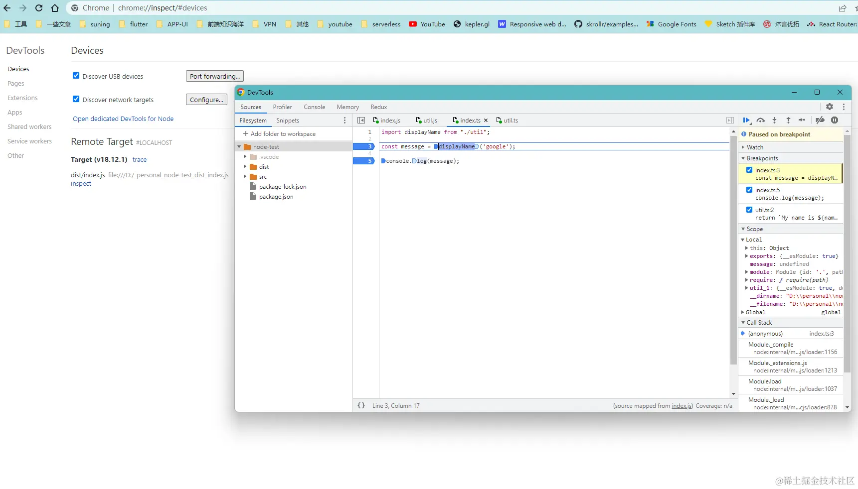Disable the util.ts:2 breakpoint checkbox
Viewport: 858px width, 489px height.
749,210
